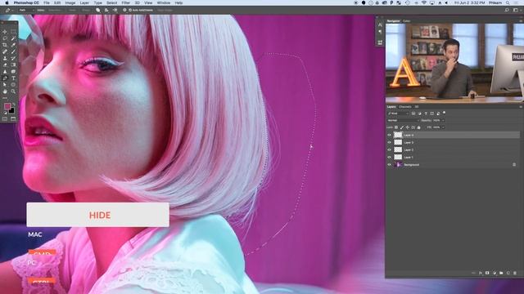Filter layers by adjustment layers icon
Viewport: 524px width, 294px height.
click(419, 114)
